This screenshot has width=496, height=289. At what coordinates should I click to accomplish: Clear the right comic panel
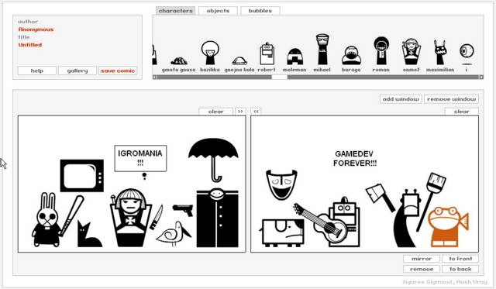(462, 112)
